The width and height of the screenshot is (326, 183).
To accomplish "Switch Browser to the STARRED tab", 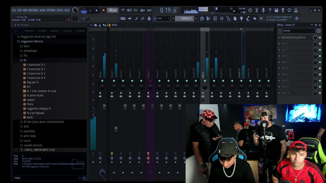I will pos(80,31).
